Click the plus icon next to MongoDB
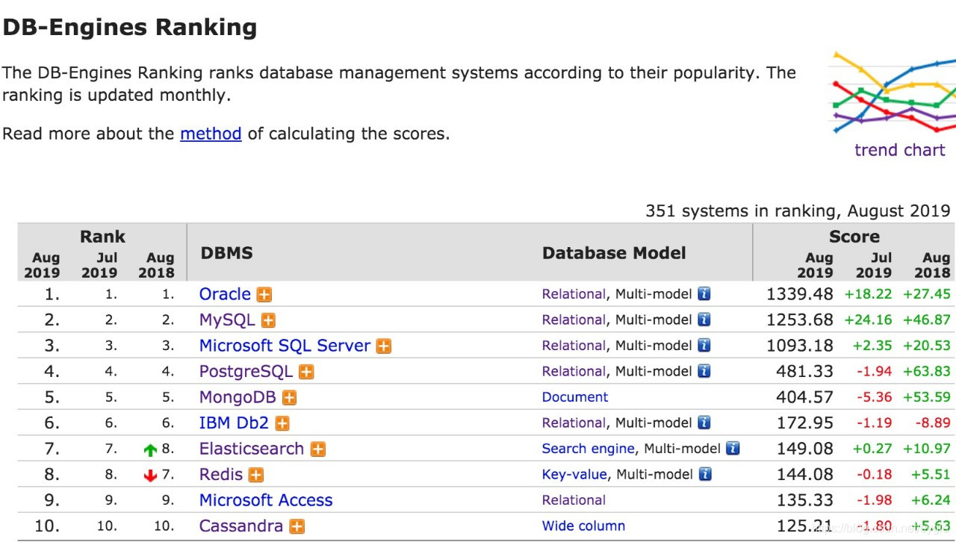Viewport: 956px width, 542px height. click(x=289, y=397)
